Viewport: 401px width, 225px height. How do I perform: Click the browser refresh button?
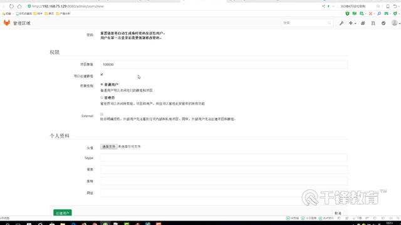pos(11,6)
